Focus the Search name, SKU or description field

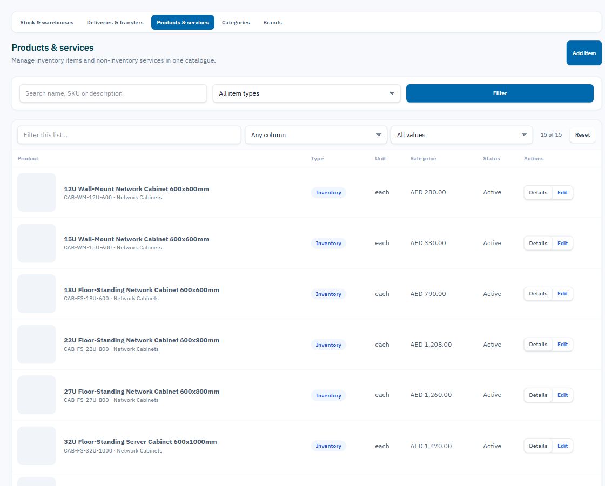pyautogui.click(x=113, y=93)
